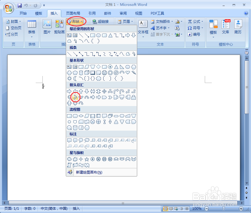Select the double arrow line shape
The width and height of the screenshot is (251, 213).
click(x=81, y=54)
